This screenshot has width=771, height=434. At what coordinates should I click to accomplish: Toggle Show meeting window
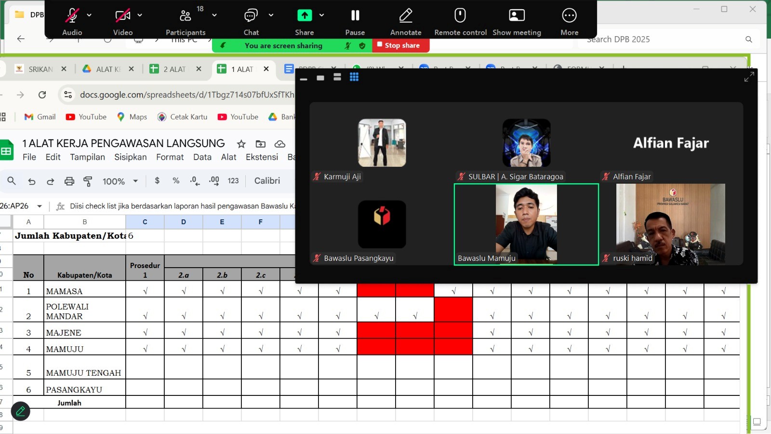tap(517, 16)
